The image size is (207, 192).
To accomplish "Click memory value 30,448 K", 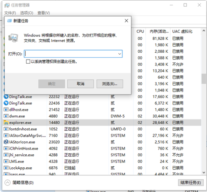I will (x=160, y=116).
